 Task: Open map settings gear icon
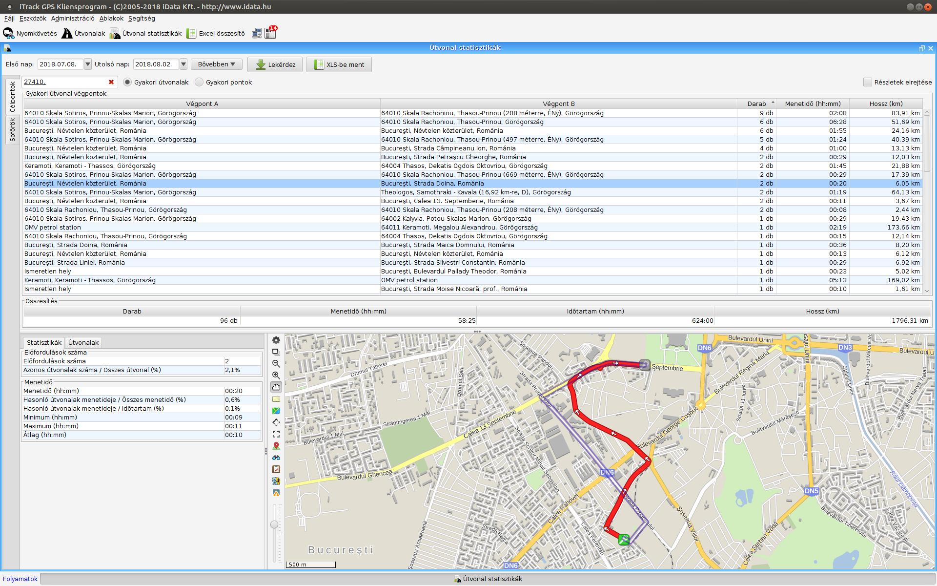(x=276, y=340)
